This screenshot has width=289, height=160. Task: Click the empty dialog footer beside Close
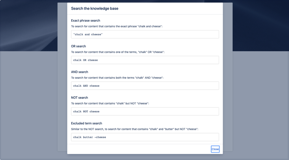(x=140, y=149)
